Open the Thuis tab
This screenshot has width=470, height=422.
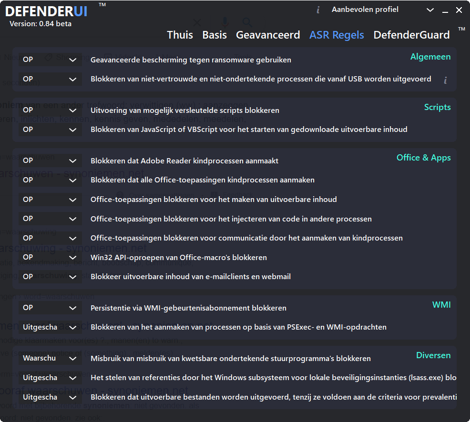click(x=180, y=35)
